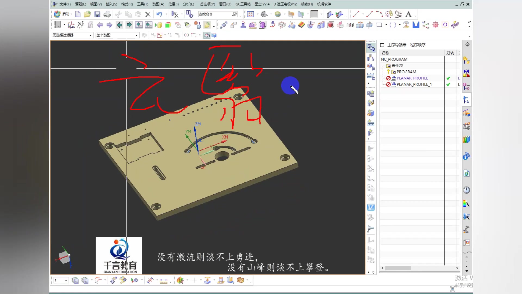Switch to the Machine Tool View icon
522x294 pixels.
(371, 57)
